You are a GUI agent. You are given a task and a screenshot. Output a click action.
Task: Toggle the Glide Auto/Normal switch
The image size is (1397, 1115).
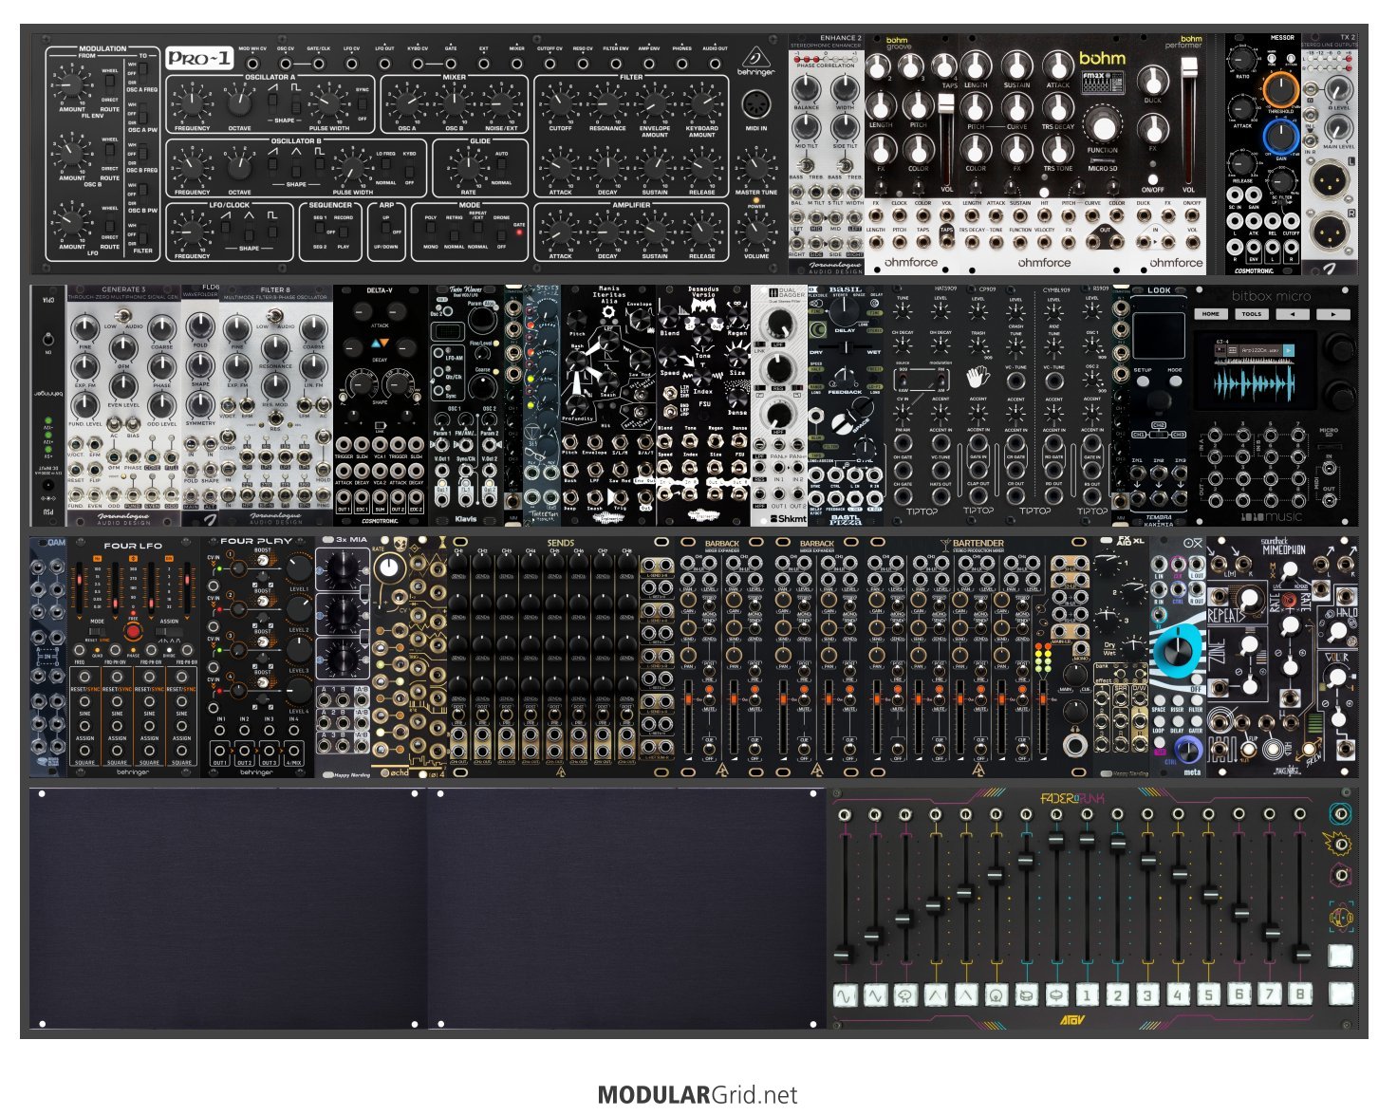[502, 167]
